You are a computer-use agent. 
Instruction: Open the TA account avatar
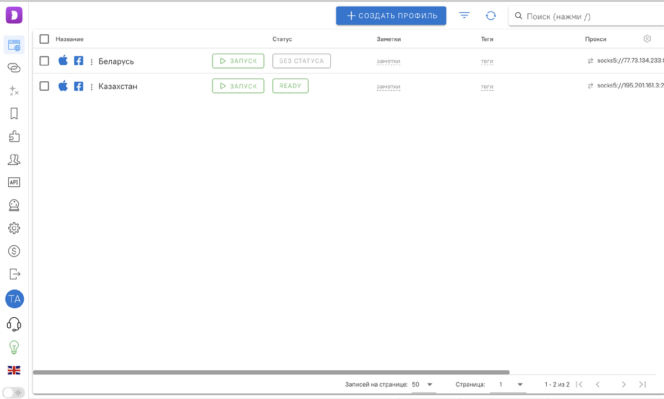tap(14, 300)
